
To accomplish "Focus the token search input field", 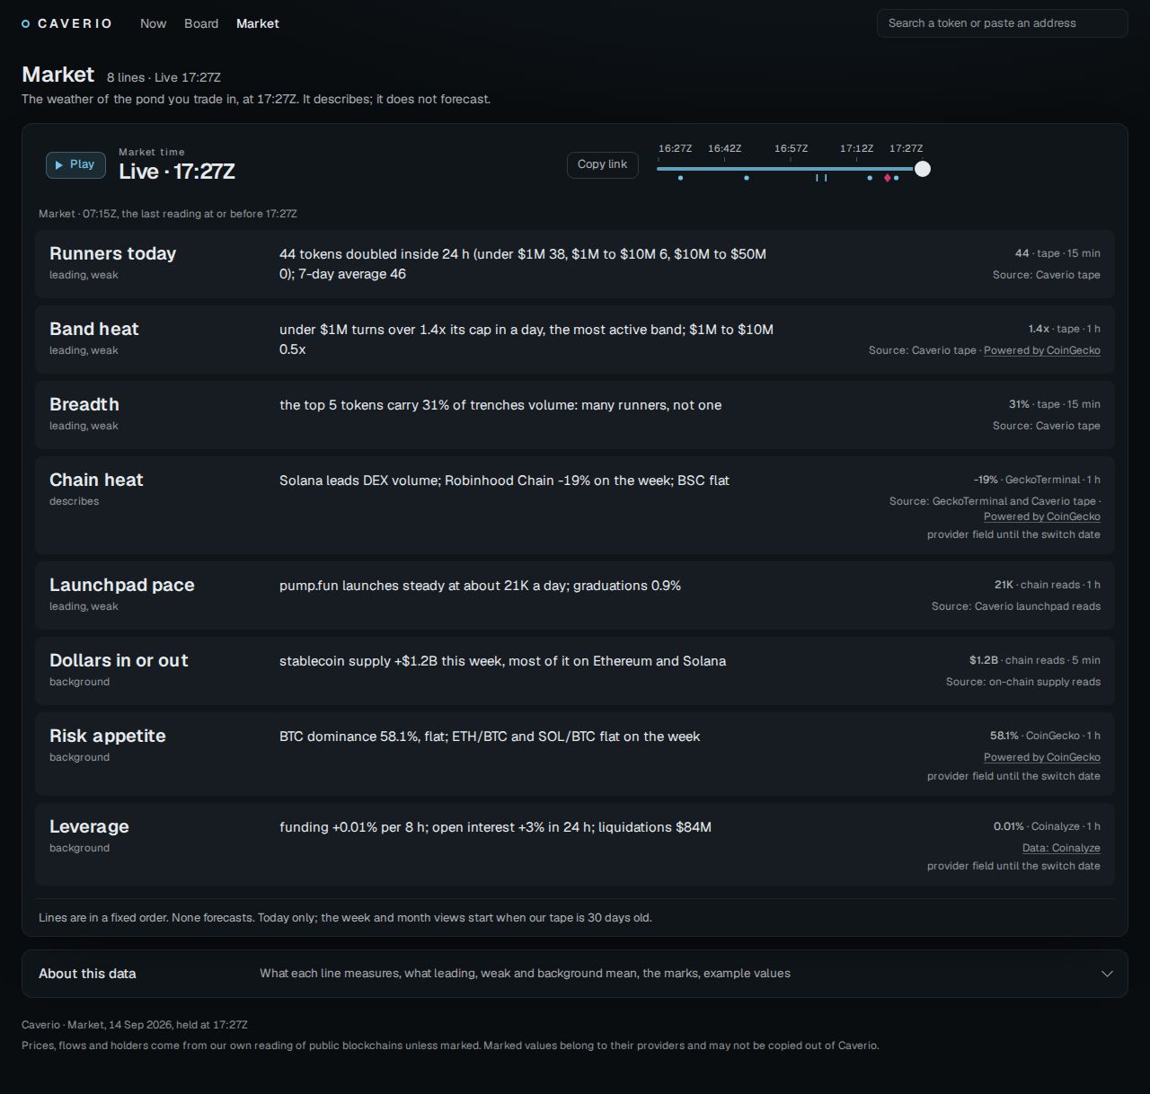I will click(1002, 23).
